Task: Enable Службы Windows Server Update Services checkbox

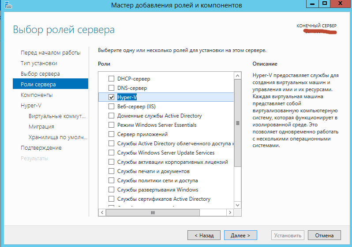Action: 111,153
